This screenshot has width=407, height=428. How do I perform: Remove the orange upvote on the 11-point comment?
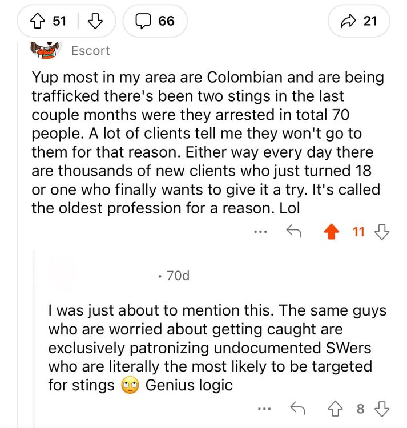click(x=329, y=232)
